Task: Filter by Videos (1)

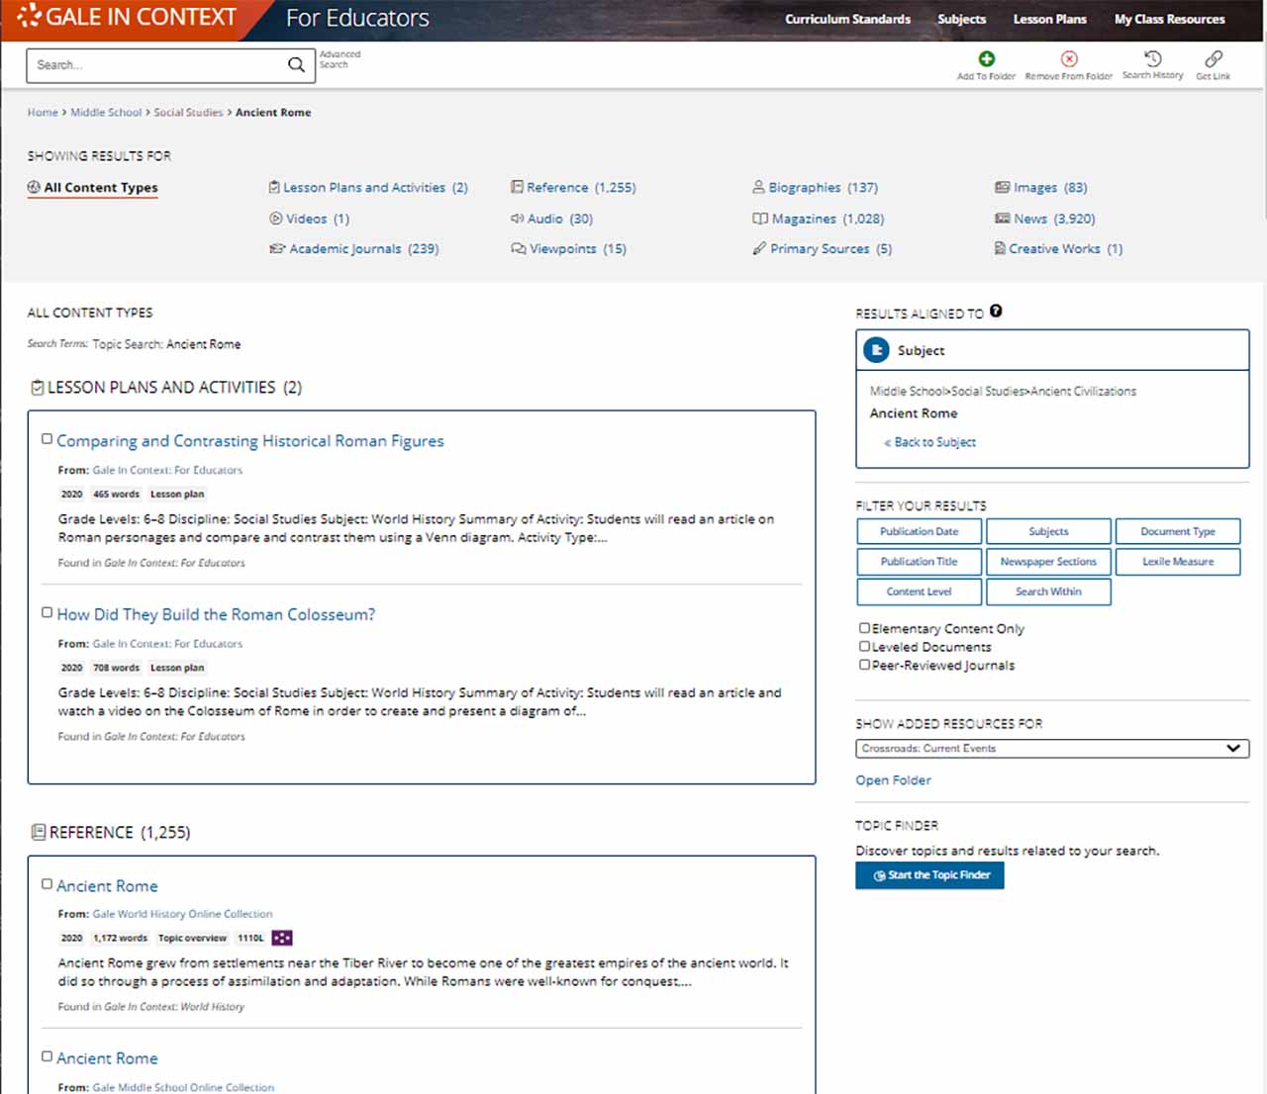Action: tap(309, 219)
